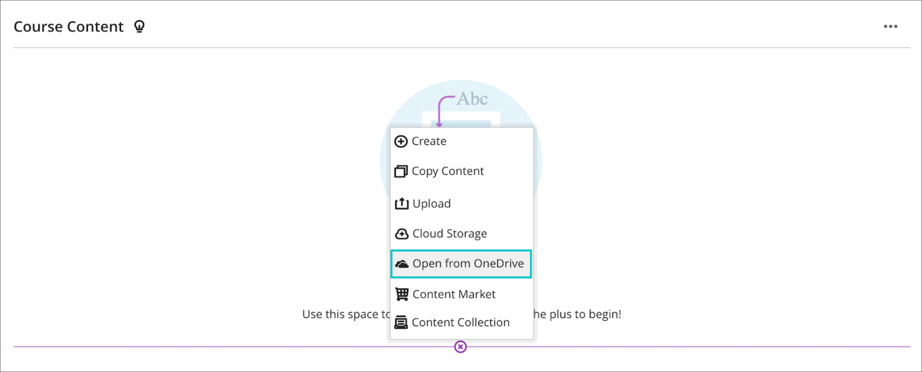Choose the Copy Content menu option

pos(448,171)
